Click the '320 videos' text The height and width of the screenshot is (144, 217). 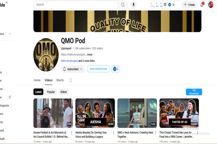(98, 48)
